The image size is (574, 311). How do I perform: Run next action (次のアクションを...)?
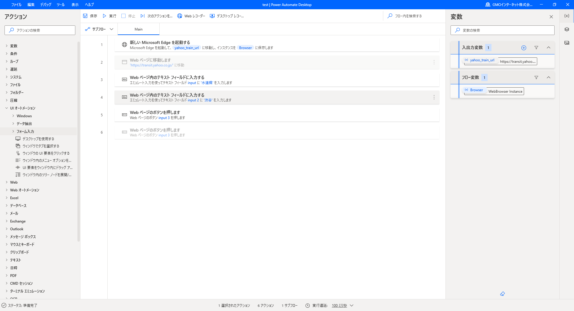[x=156, y=16]
